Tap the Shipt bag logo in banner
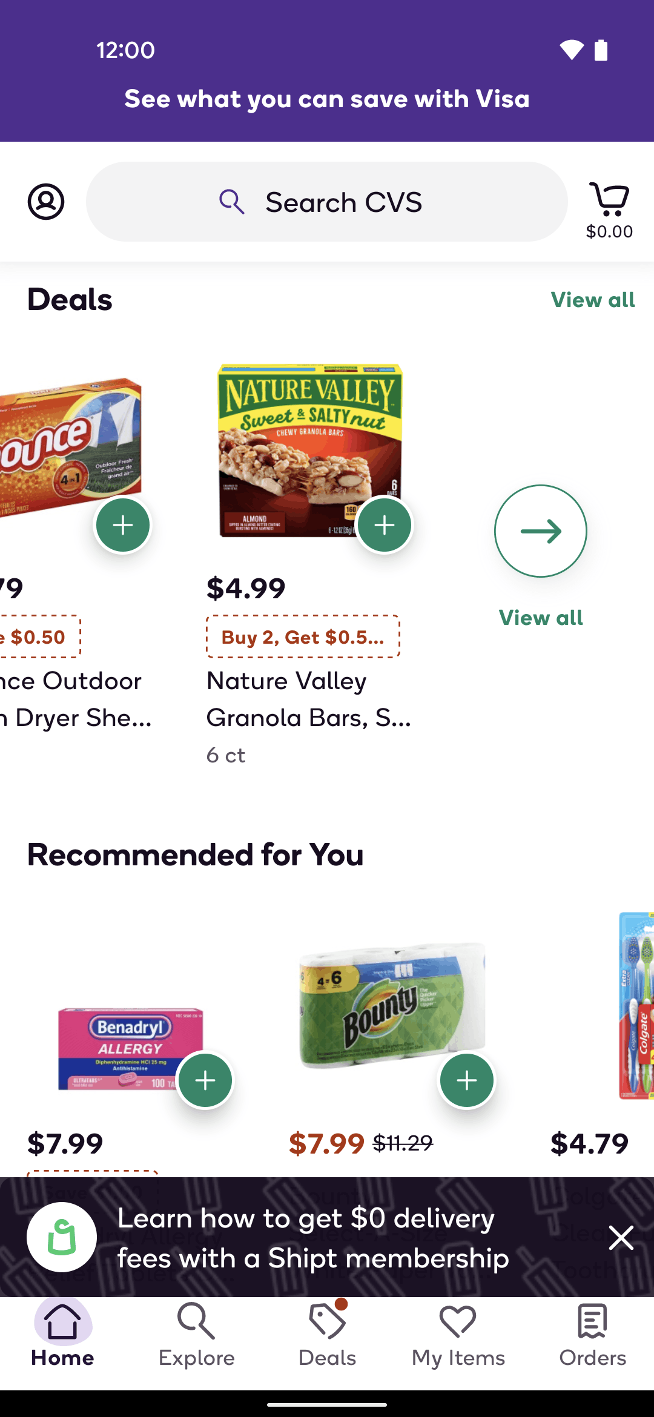Viewport: 654px width, 1417px height. (x=62, y=1237)
